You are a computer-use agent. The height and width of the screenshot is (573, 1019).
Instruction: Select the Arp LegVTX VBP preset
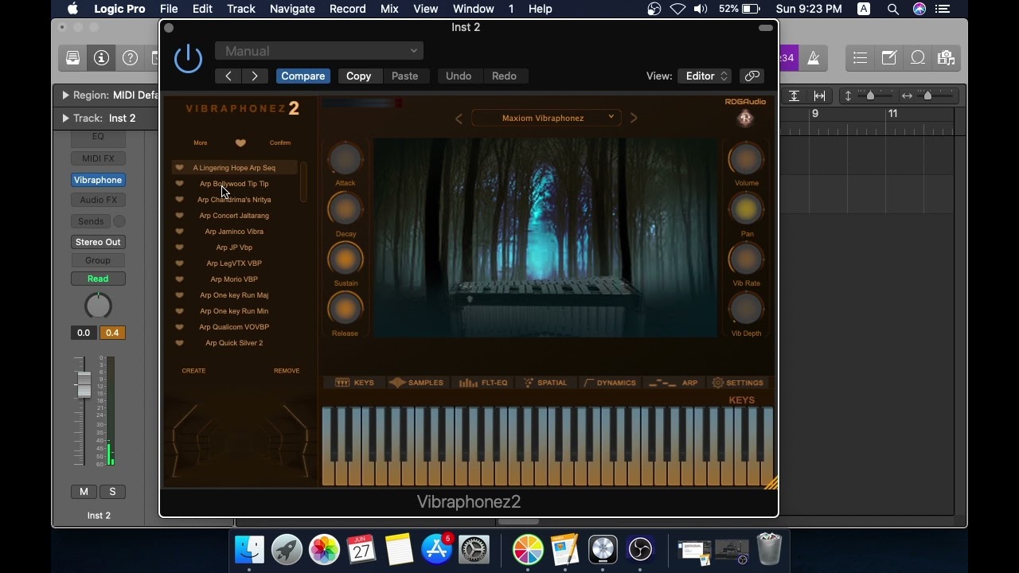(x=234, y=263)
